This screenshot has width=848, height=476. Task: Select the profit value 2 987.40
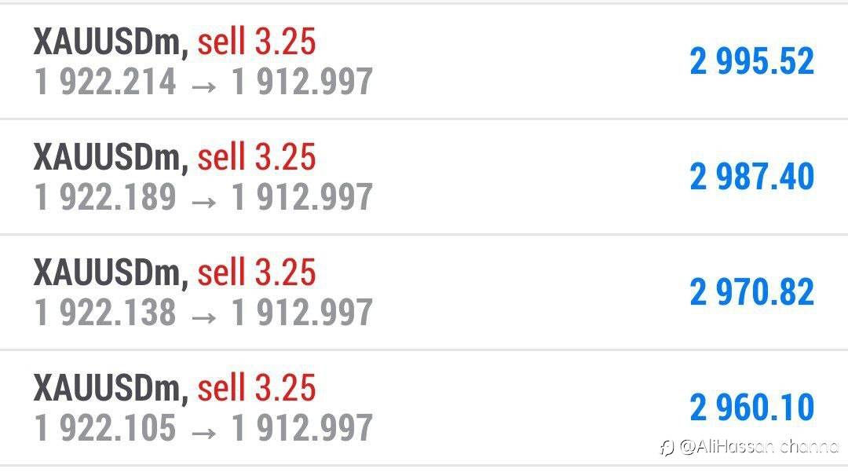pyautogui.click(x=751, y=177)
